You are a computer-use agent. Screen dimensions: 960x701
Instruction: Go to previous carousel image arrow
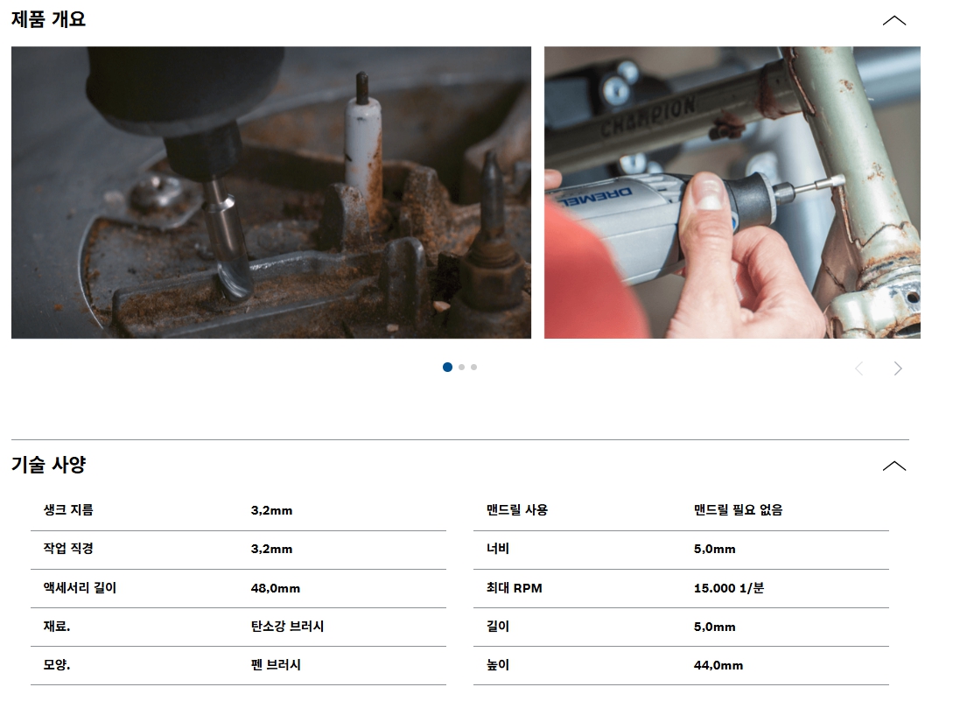(x=859, y=368)
